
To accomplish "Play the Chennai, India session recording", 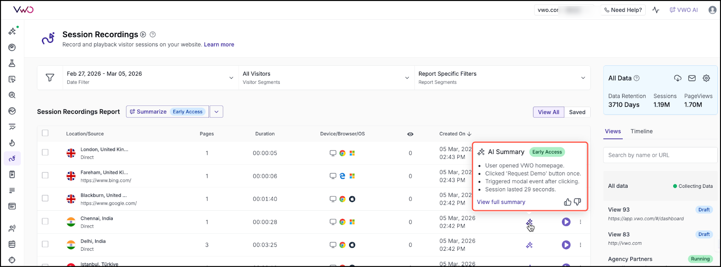I will [566, 222].
